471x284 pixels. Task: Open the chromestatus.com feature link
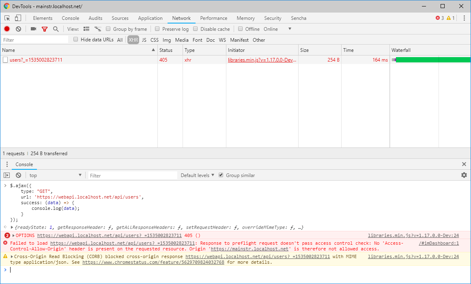153,262
